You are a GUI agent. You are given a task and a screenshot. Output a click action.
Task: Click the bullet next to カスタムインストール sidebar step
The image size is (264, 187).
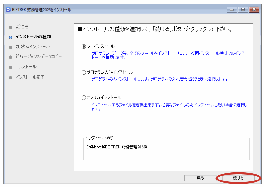(x=11, y=47)
